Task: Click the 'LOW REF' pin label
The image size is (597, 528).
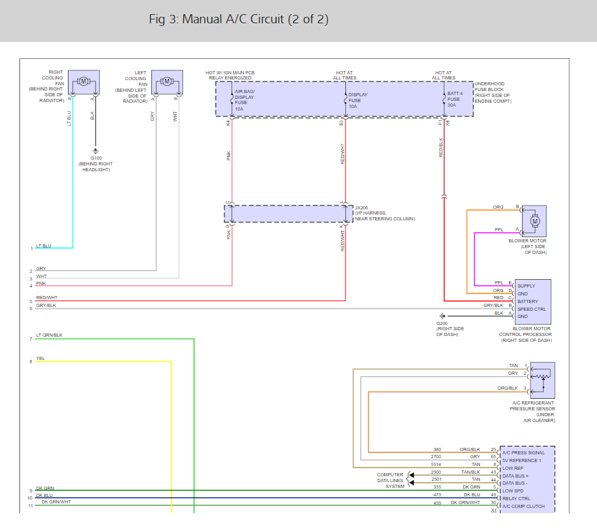Action: (x=512, y=469)
